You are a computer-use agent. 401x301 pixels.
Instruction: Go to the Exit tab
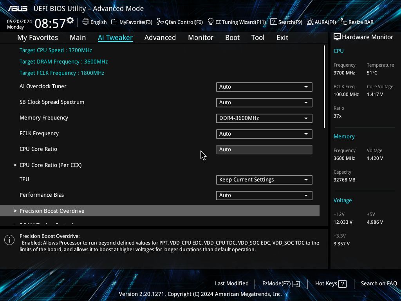(x=282, y=38)
